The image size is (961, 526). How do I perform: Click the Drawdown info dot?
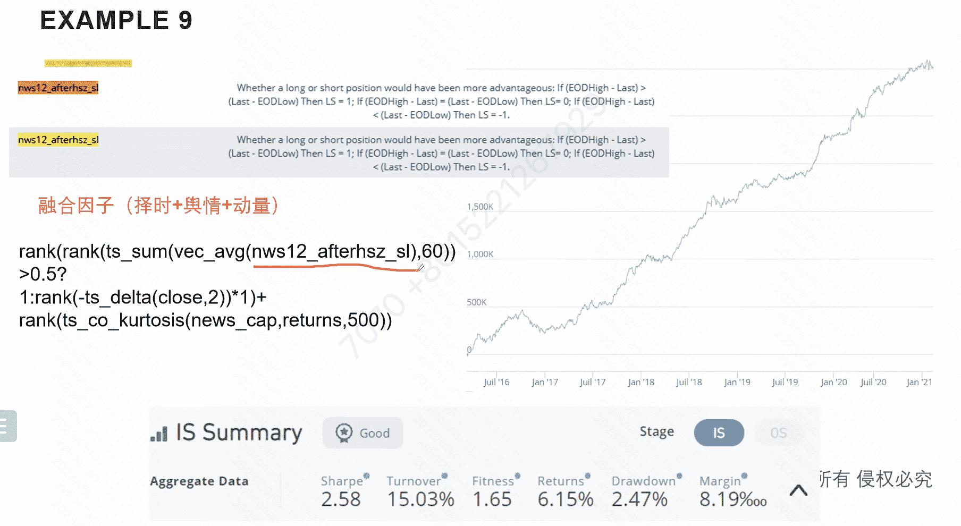click(679, 476)
